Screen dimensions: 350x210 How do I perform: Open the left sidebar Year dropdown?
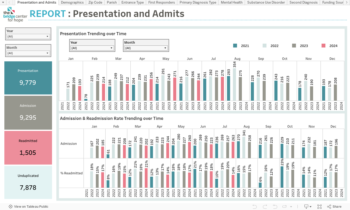(x=28, y=36)
